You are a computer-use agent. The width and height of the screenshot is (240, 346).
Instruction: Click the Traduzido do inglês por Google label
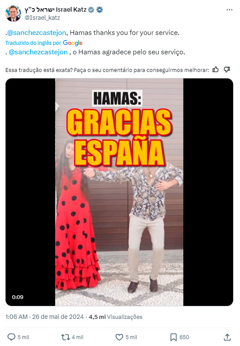click(x=44, y=43)
